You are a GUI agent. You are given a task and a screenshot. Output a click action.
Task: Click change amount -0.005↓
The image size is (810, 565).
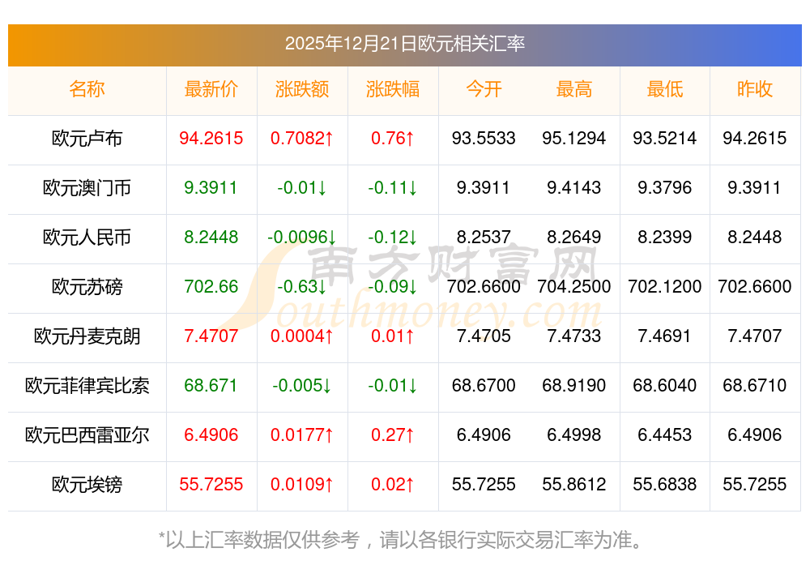(x=301, y=385)
